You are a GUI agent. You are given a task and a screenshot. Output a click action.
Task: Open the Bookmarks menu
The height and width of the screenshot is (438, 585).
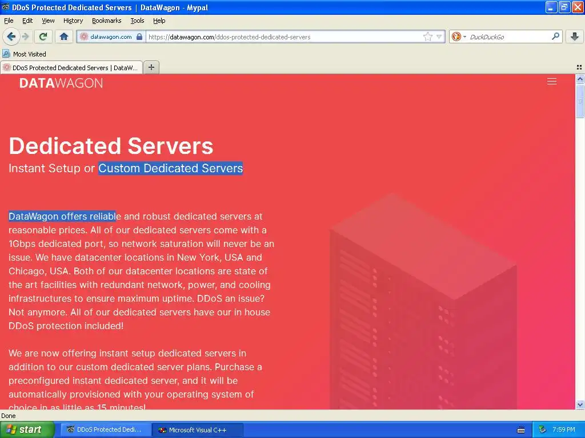pos(107,21)
